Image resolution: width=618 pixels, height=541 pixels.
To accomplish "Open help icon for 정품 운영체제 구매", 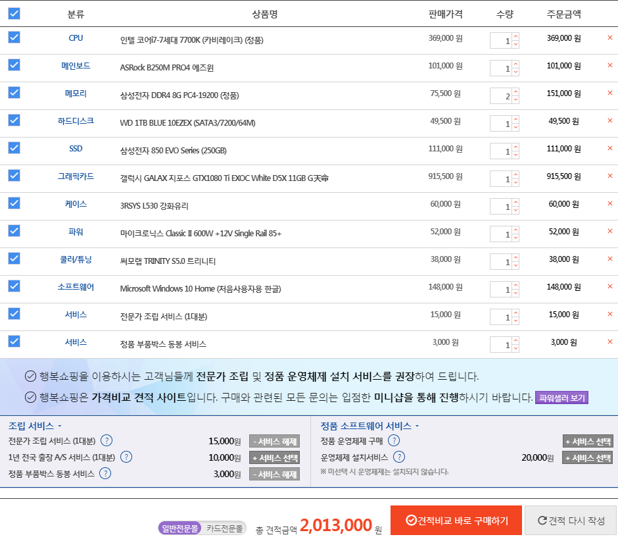I will point(394,440).
